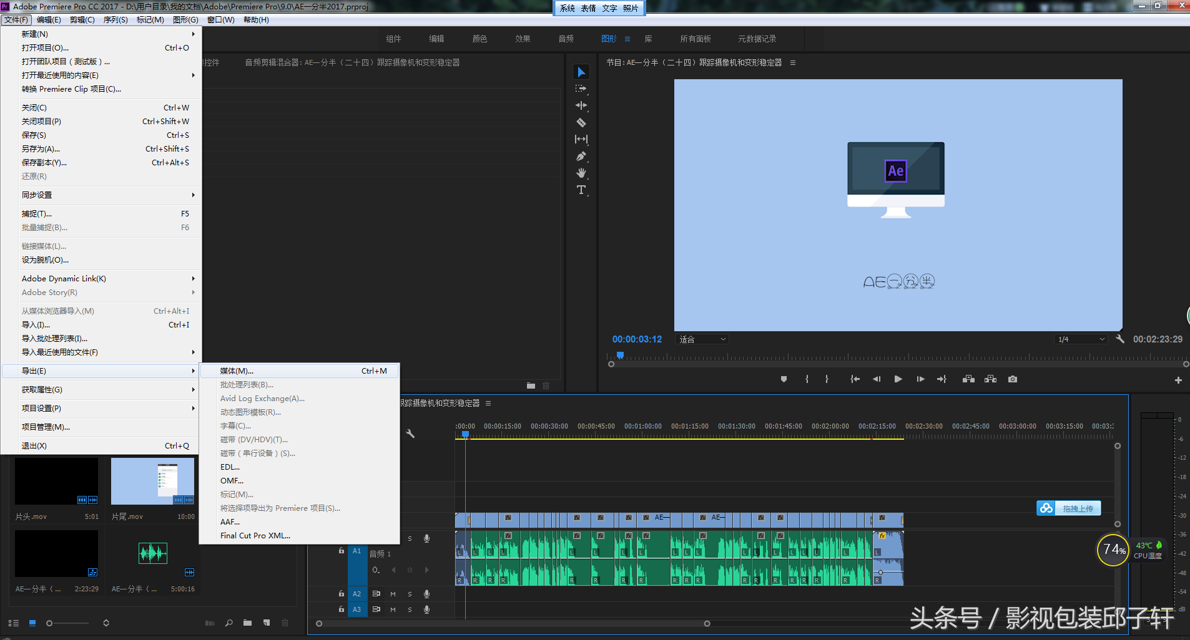Image resolution: width=1190 pixels, height=640 pixels.
Task: Export frame with camera icon
Action: [1013, 379]
